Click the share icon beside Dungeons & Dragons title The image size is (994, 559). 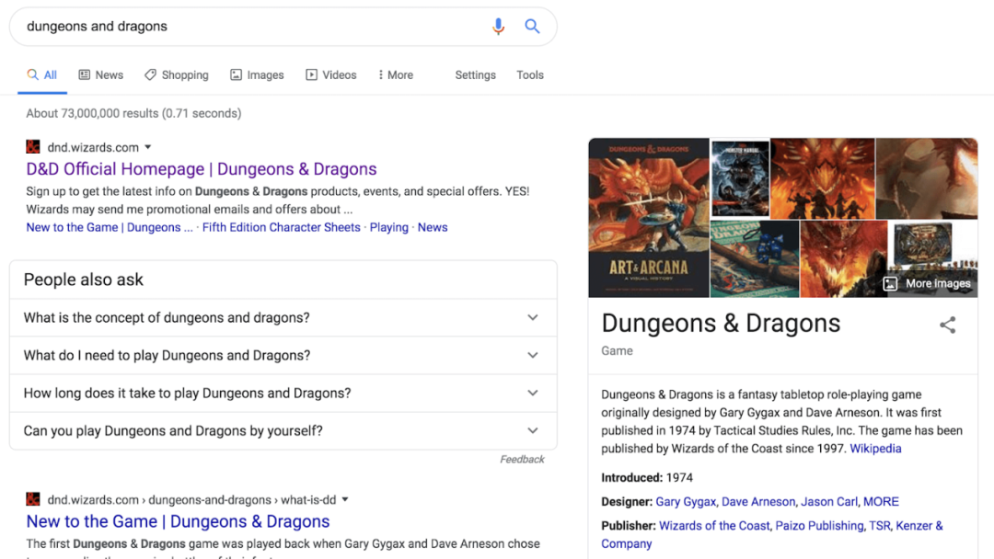coord(947,325)
